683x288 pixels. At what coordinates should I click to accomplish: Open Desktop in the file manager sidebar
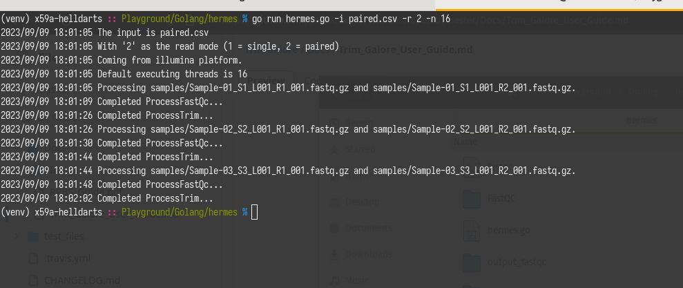pyautogui.click(x=362, y=202)
